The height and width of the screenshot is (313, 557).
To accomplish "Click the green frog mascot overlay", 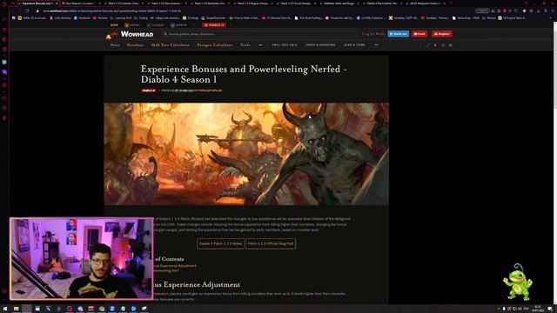I will 517,282.
